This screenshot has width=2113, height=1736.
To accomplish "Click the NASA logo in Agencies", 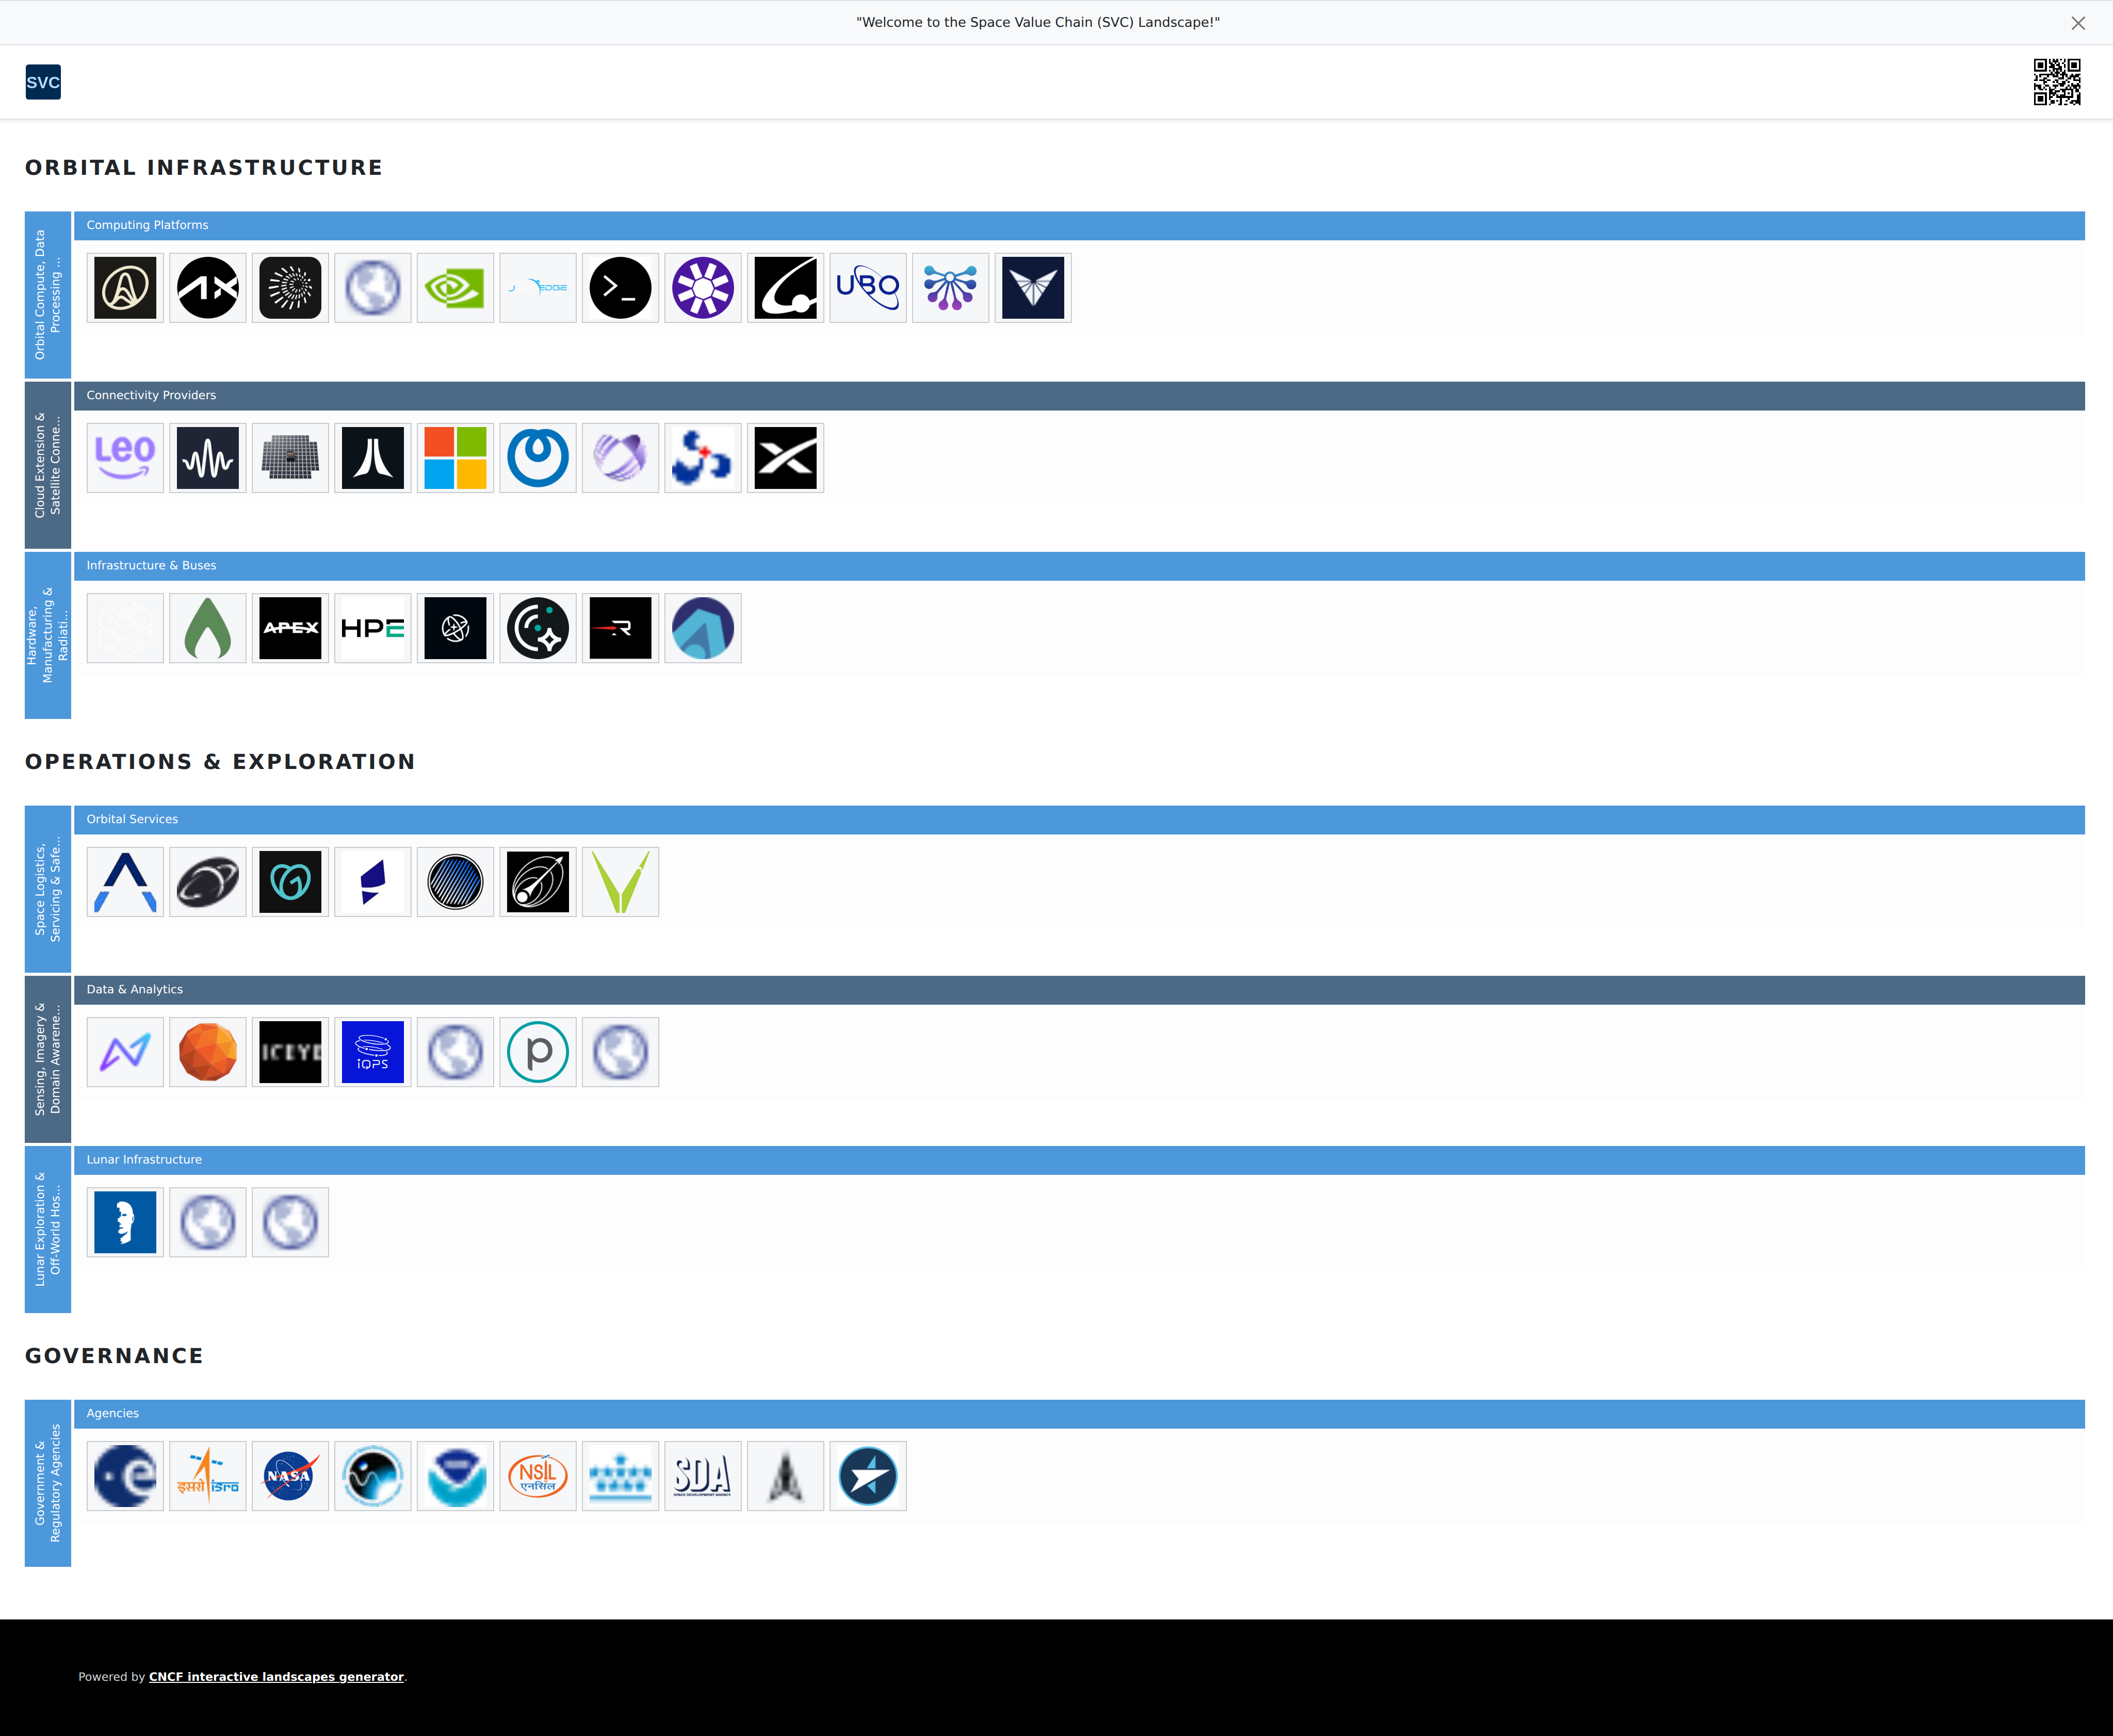I will [x=290, y=1476].
